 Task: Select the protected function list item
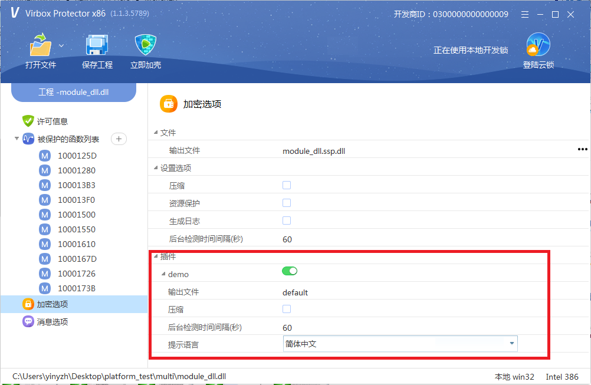point(68,139)
